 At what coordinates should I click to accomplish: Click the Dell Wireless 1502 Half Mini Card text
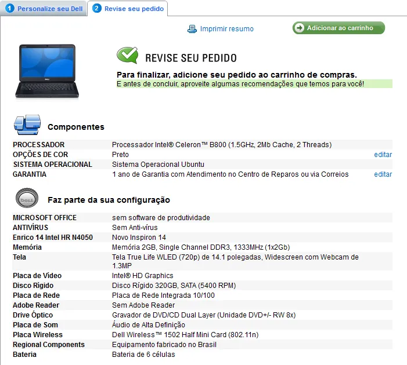[x=185, y=335]
